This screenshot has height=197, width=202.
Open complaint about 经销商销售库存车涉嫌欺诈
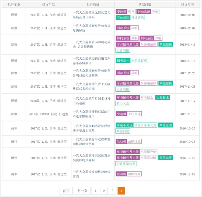[x=92, y=61]
